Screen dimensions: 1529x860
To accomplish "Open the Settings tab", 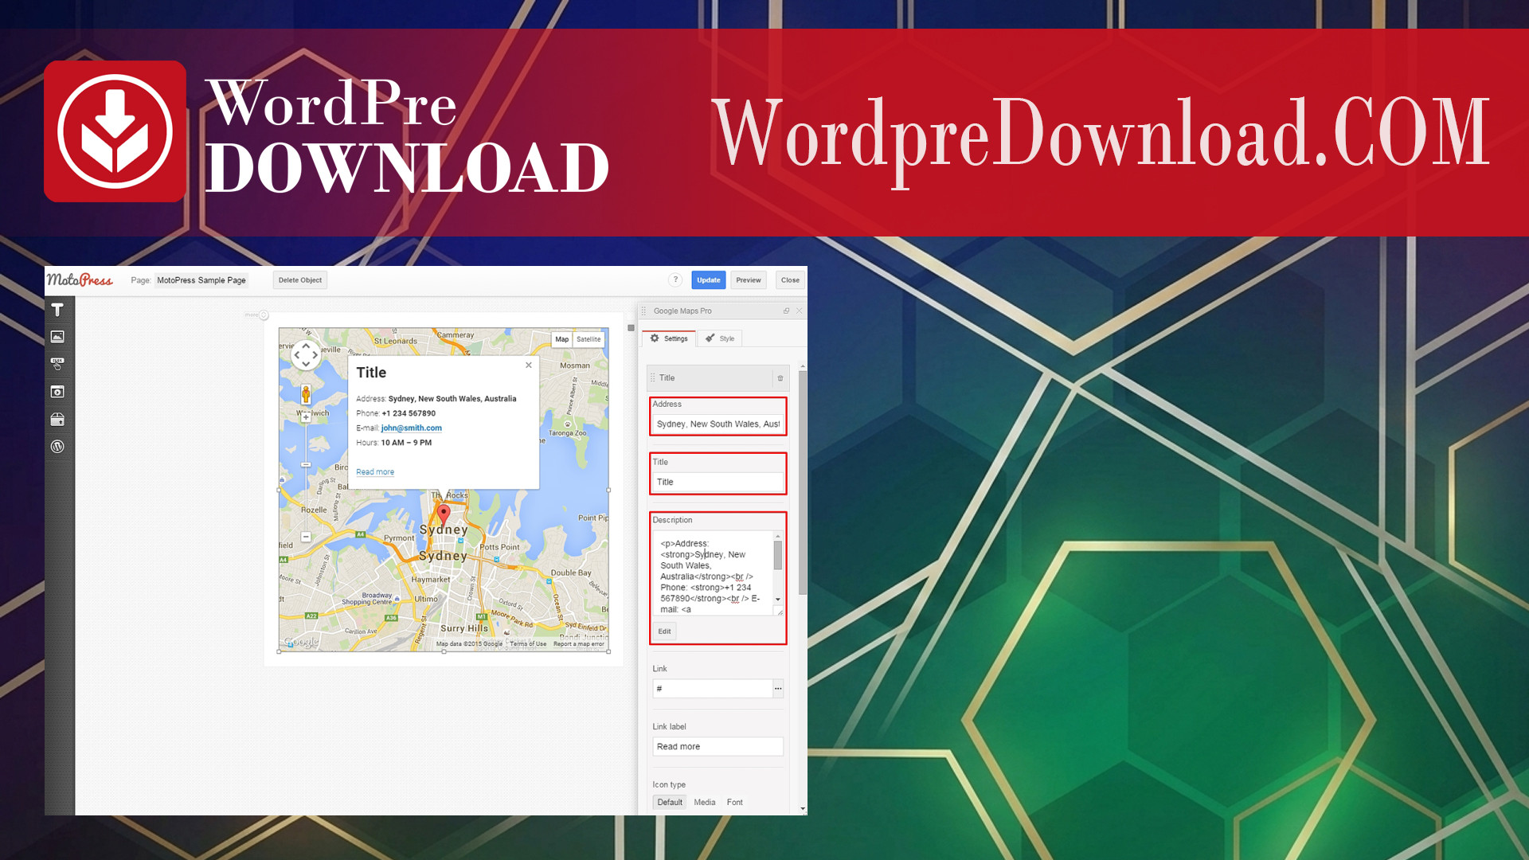I will pos(669,338).
